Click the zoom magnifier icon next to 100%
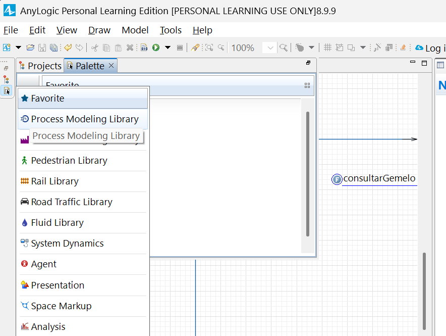The height and width of the screenshot is (336, 446). pyautogui.click(x=284, y=47)
